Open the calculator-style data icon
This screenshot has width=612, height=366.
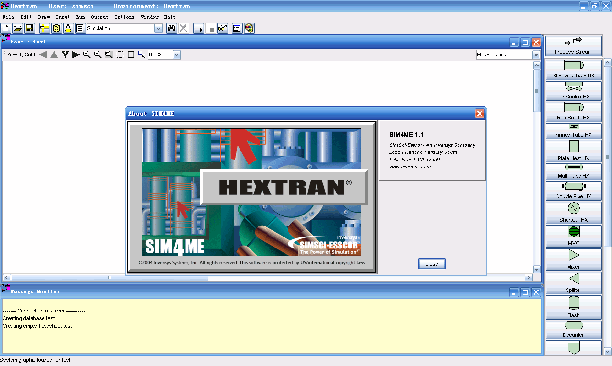point(80,29)
